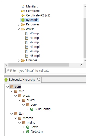Click the Android robot icon next to Bytecode
This screenshot has height=140, width=90.
point(23,20)
